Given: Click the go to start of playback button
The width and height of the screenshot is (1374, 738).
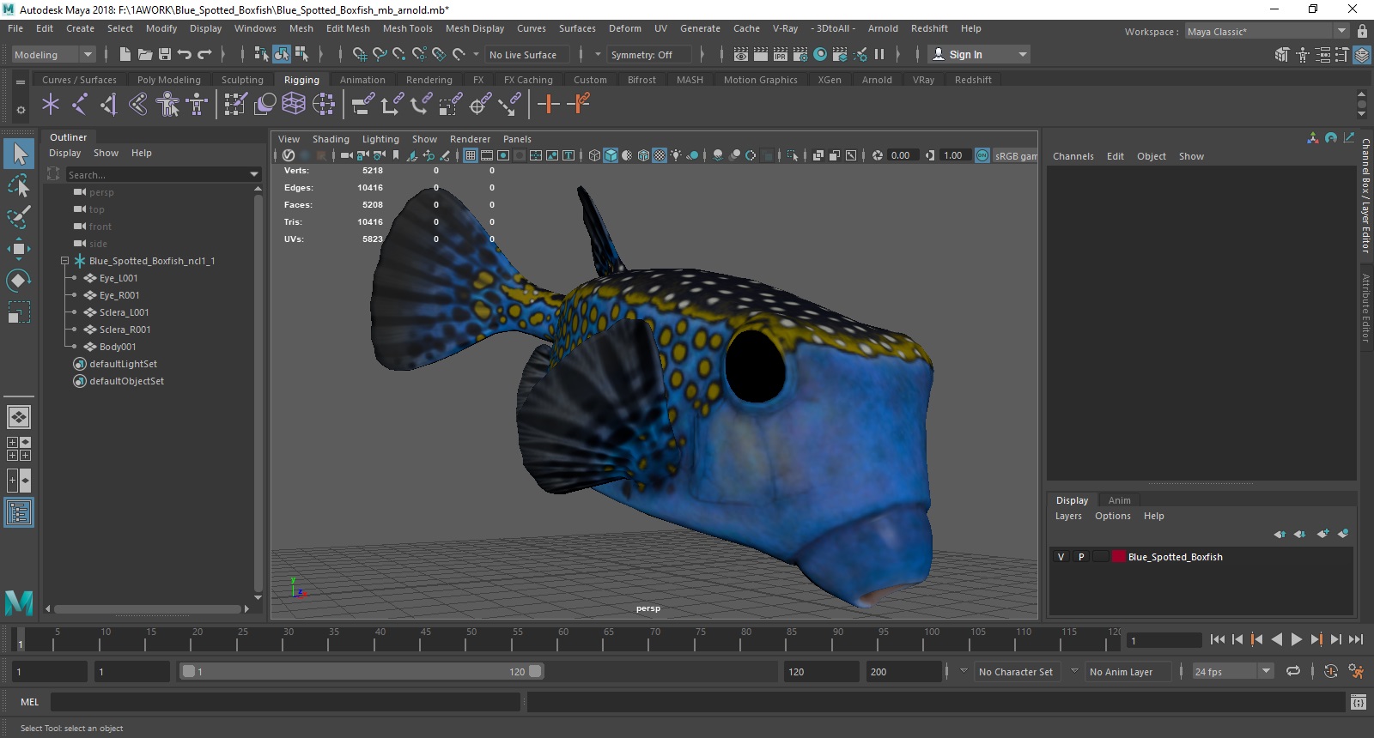Looking at the screenshot, I should (x=1218, y=639).
